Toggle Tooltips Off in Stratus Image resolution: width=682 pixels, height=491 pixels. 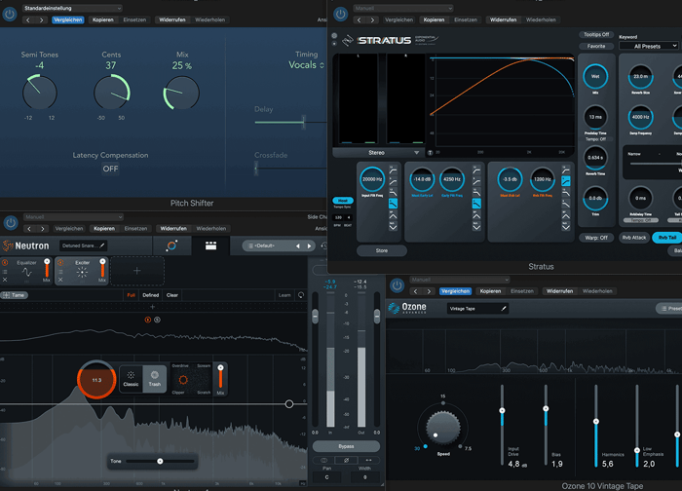click(x=596, y=35)
